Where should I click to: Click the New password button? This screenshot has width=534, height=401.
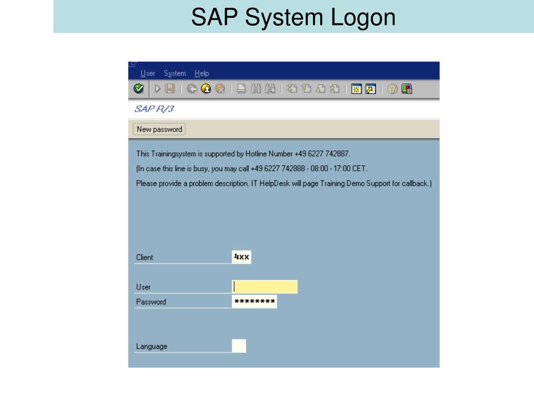(x=159, y=129)
